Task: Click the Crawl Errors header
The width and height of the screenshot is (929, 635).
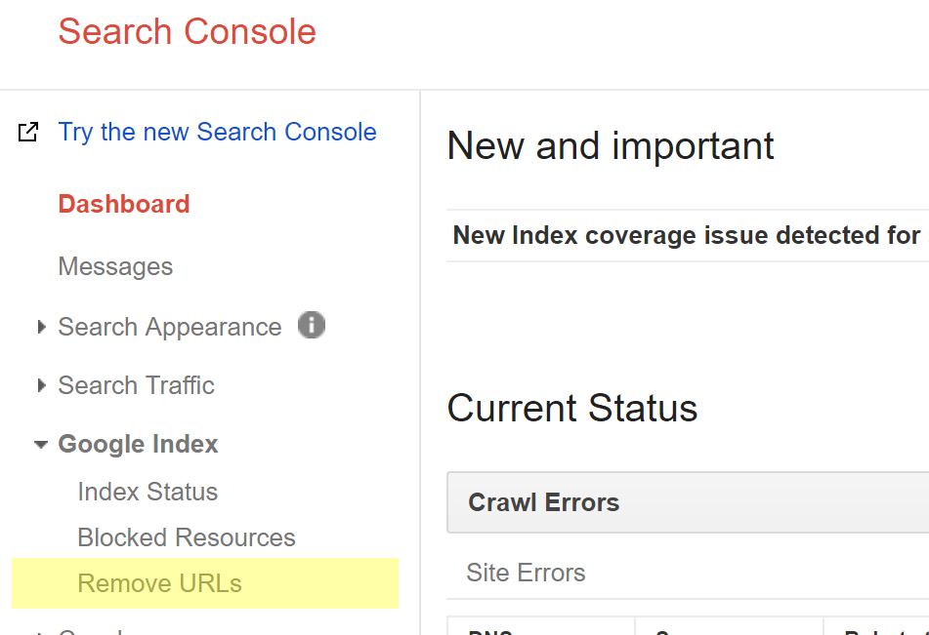Action: tap(688, 502)
